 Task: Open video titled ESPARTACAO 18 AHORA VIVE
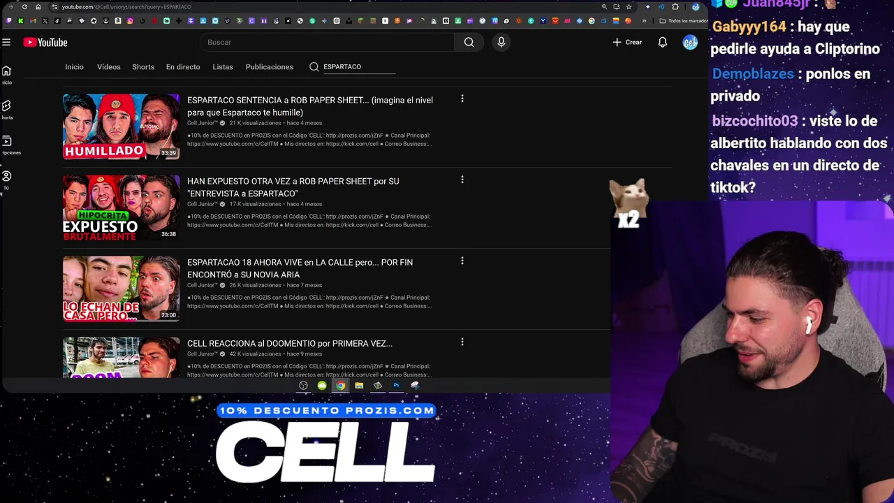pyautogui.click(x=300, y=268)
